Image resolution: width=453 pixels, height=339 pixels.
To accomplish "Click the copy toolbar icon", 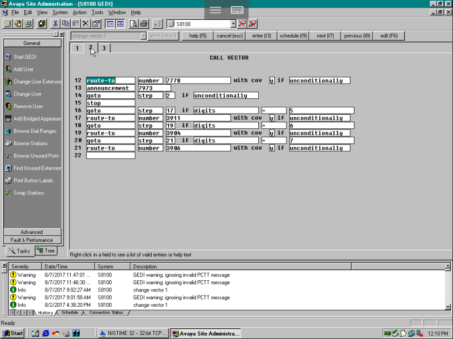I will (66, 24).
